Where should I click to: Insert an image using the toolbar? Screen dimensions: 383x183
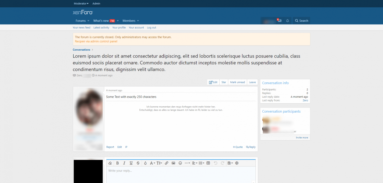coord(174,163)
